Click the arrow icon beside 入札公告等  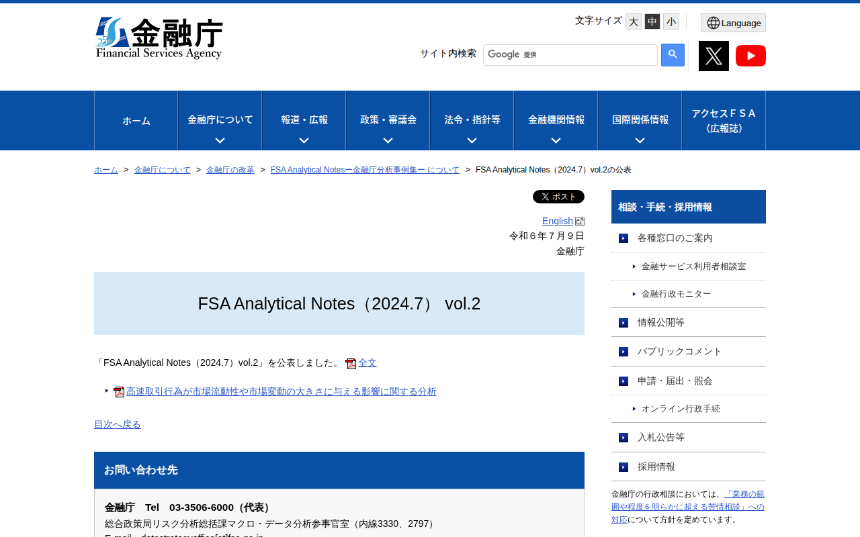(x=623, y=438)
